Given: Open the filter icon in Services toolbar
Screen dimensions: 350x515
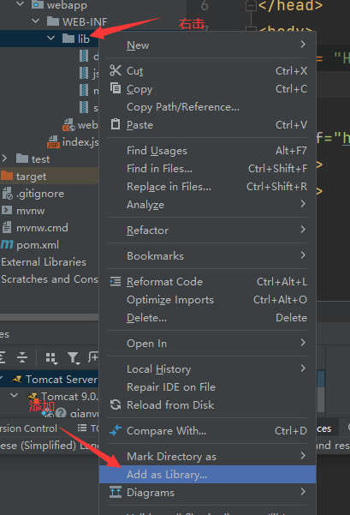Looking at the screenshot, I should point(73,357).
